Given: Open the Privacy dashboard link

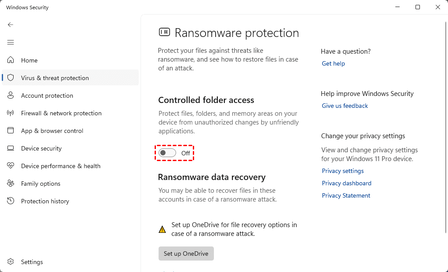Looking at the screenshot, I should click(347, 183).
